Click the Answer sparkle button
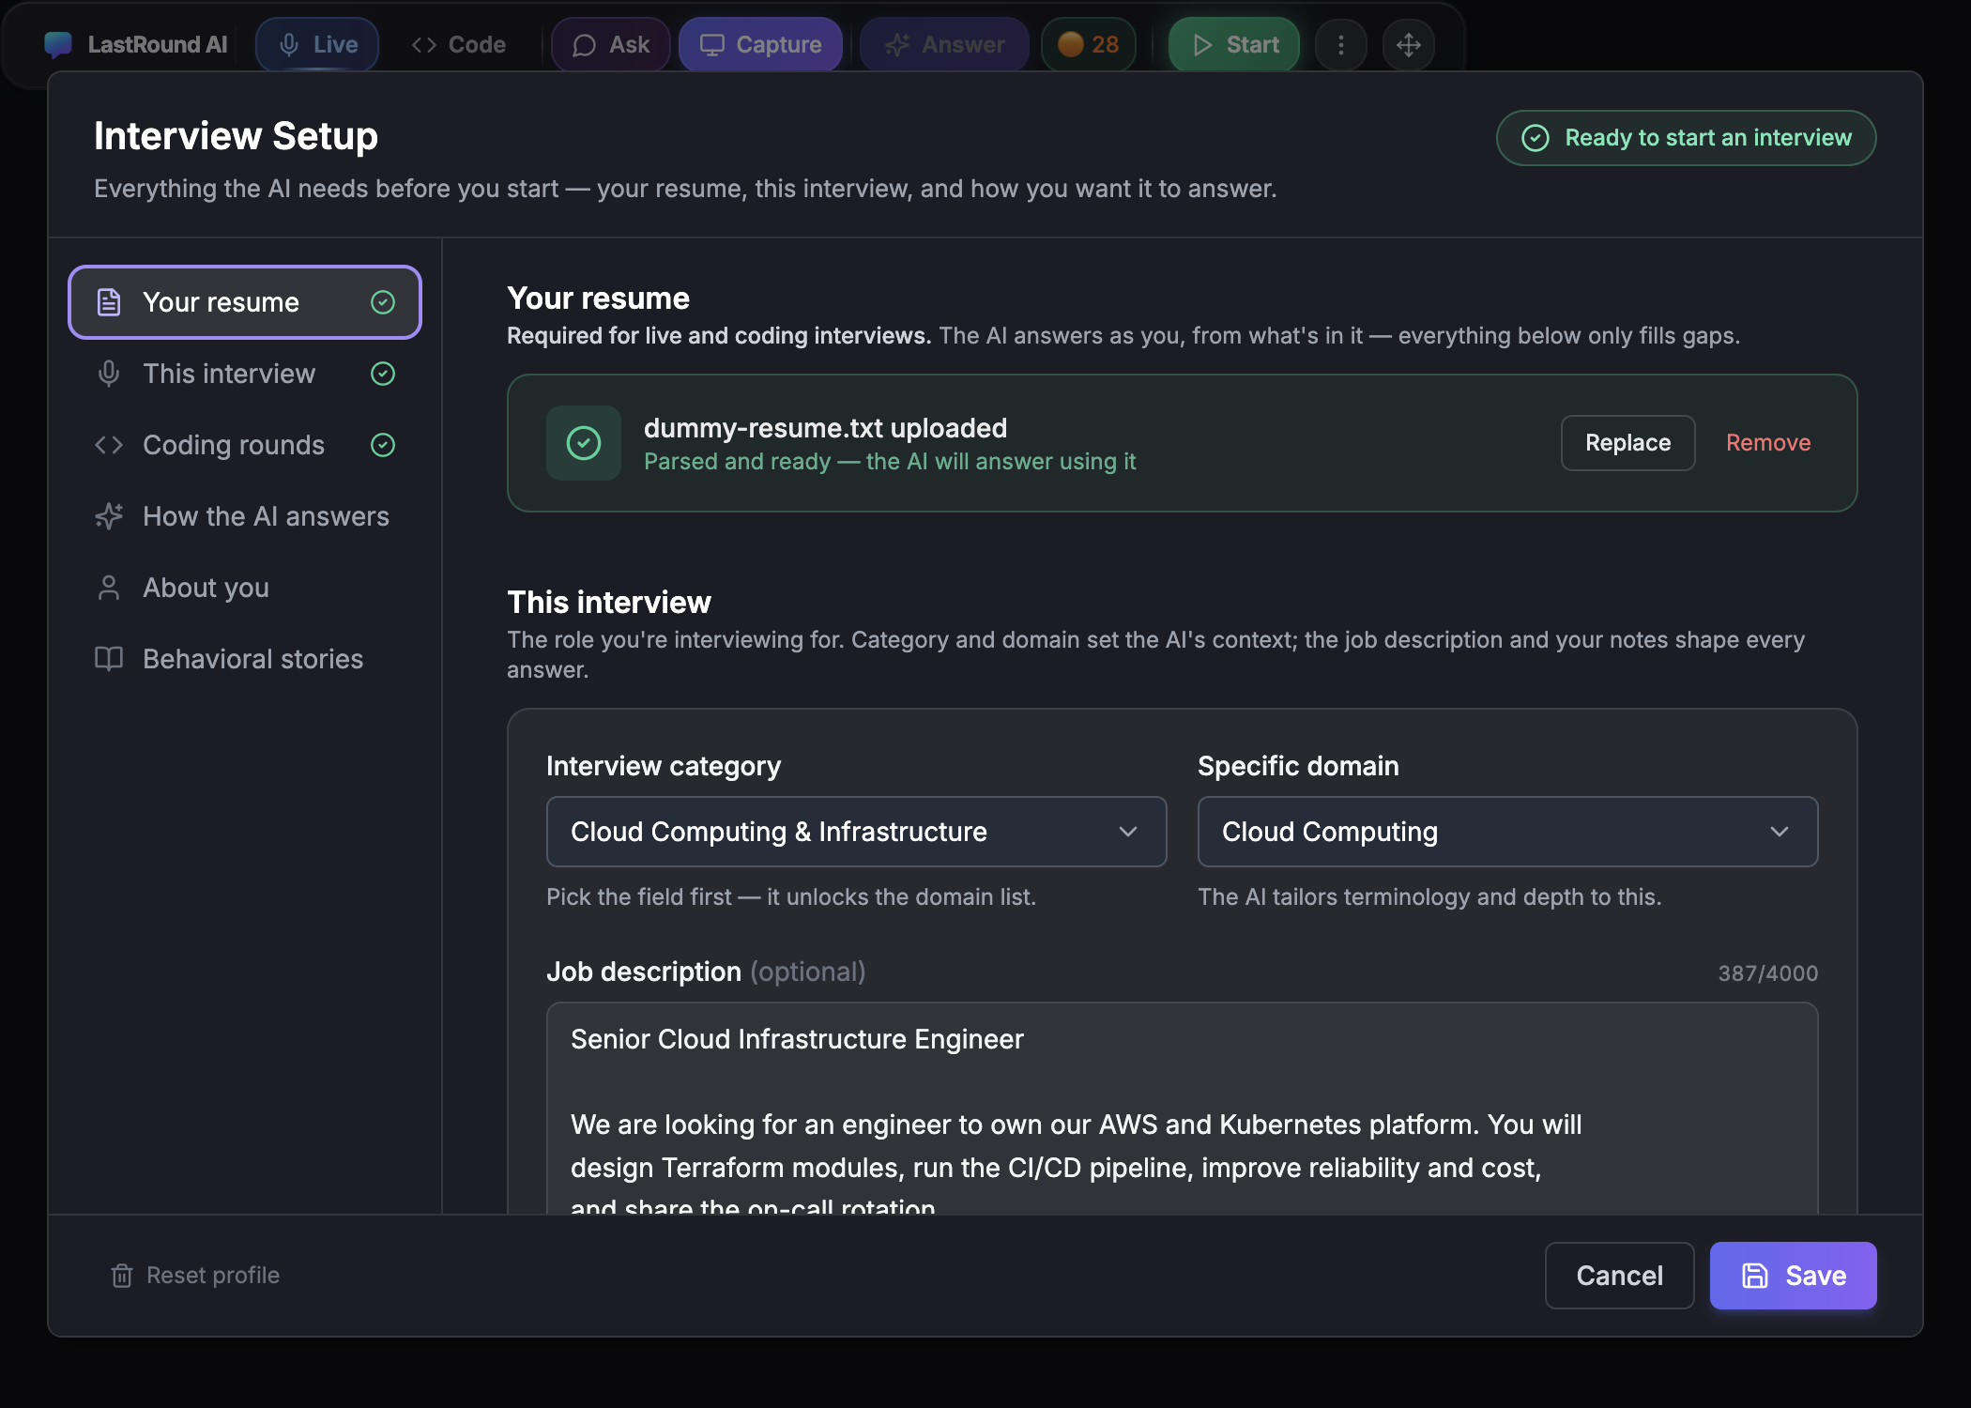 tap(944, 44)
